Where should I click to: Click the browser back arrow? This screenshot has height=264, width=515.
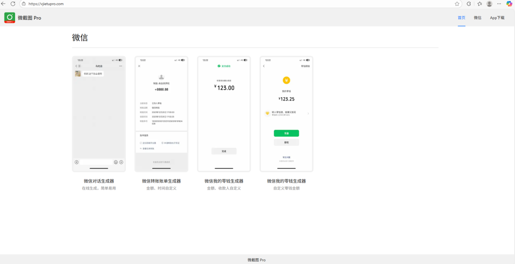pyautogui.click(x=3, y=4)
